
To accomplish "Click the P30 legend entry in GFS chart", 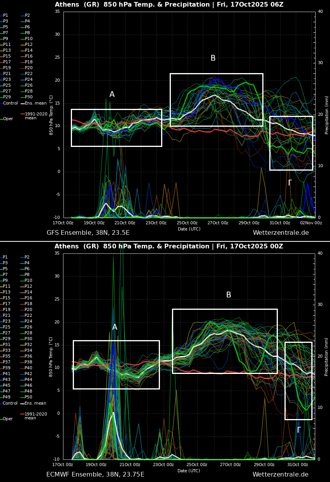I will tap(29, 97).
